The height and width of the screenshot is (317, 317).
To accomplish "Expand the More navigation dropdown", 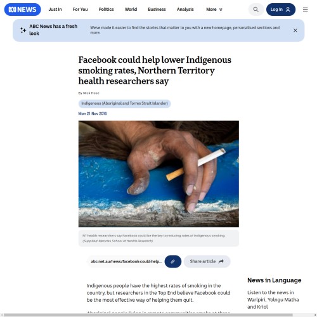I will pyautogui.click(x=214, y=10).
